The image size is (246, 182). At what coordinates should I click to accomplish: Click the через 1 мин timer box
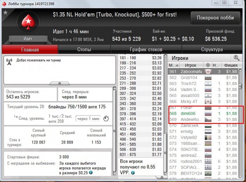coord(88,119)
